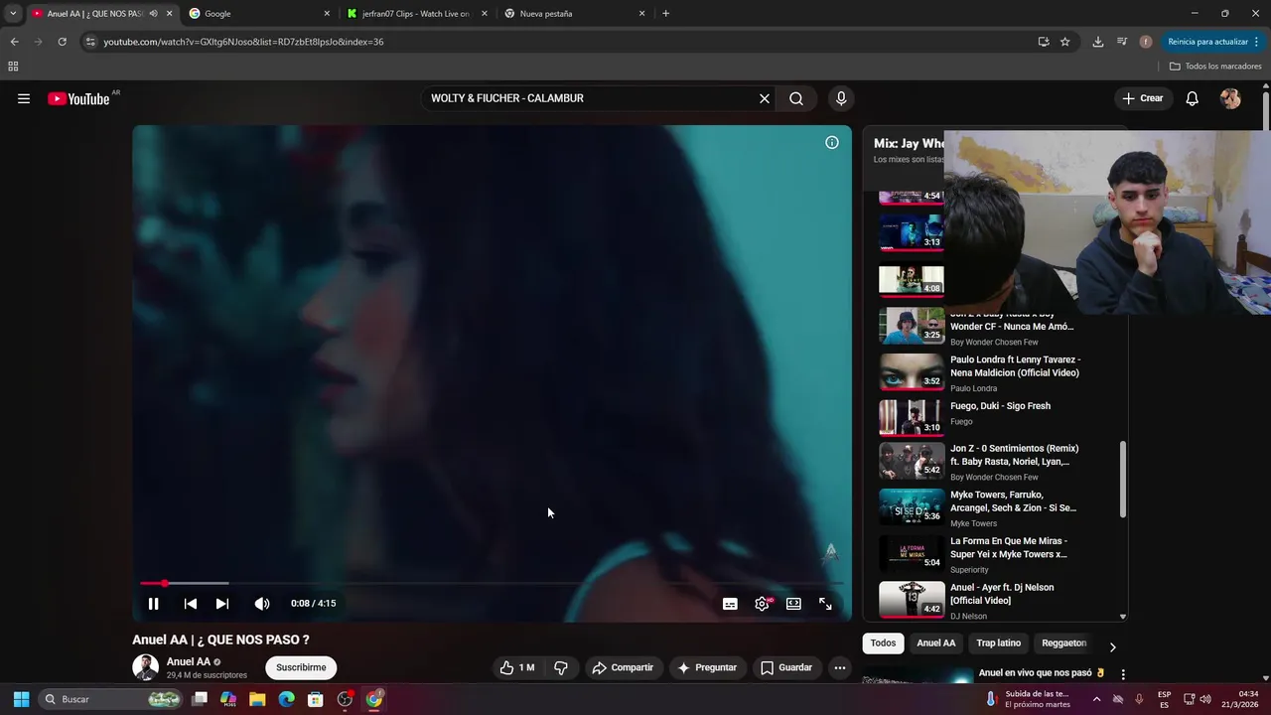Image resolution: width=1271 pixels, height=715 pixels.
Task: Mute the Anuel AA tab audio
Action: pyautogui.click(x=153, y=14)
